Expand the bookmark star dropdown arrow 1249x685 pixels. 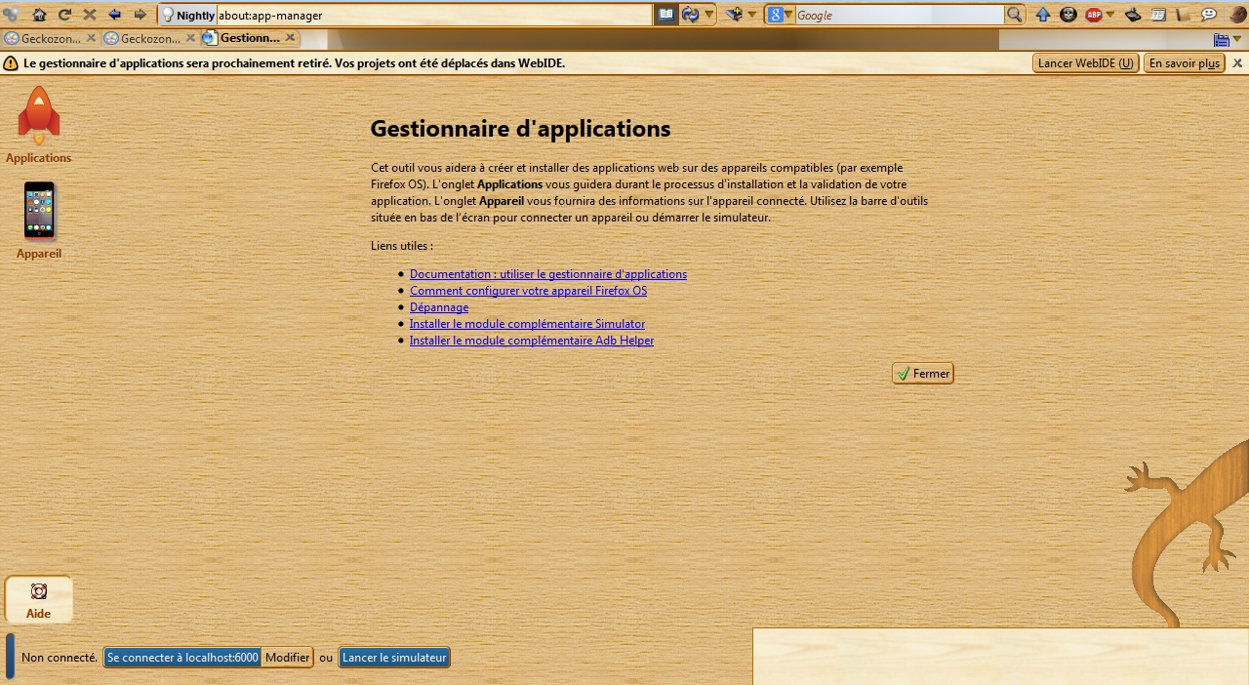[x=751, y=15]
